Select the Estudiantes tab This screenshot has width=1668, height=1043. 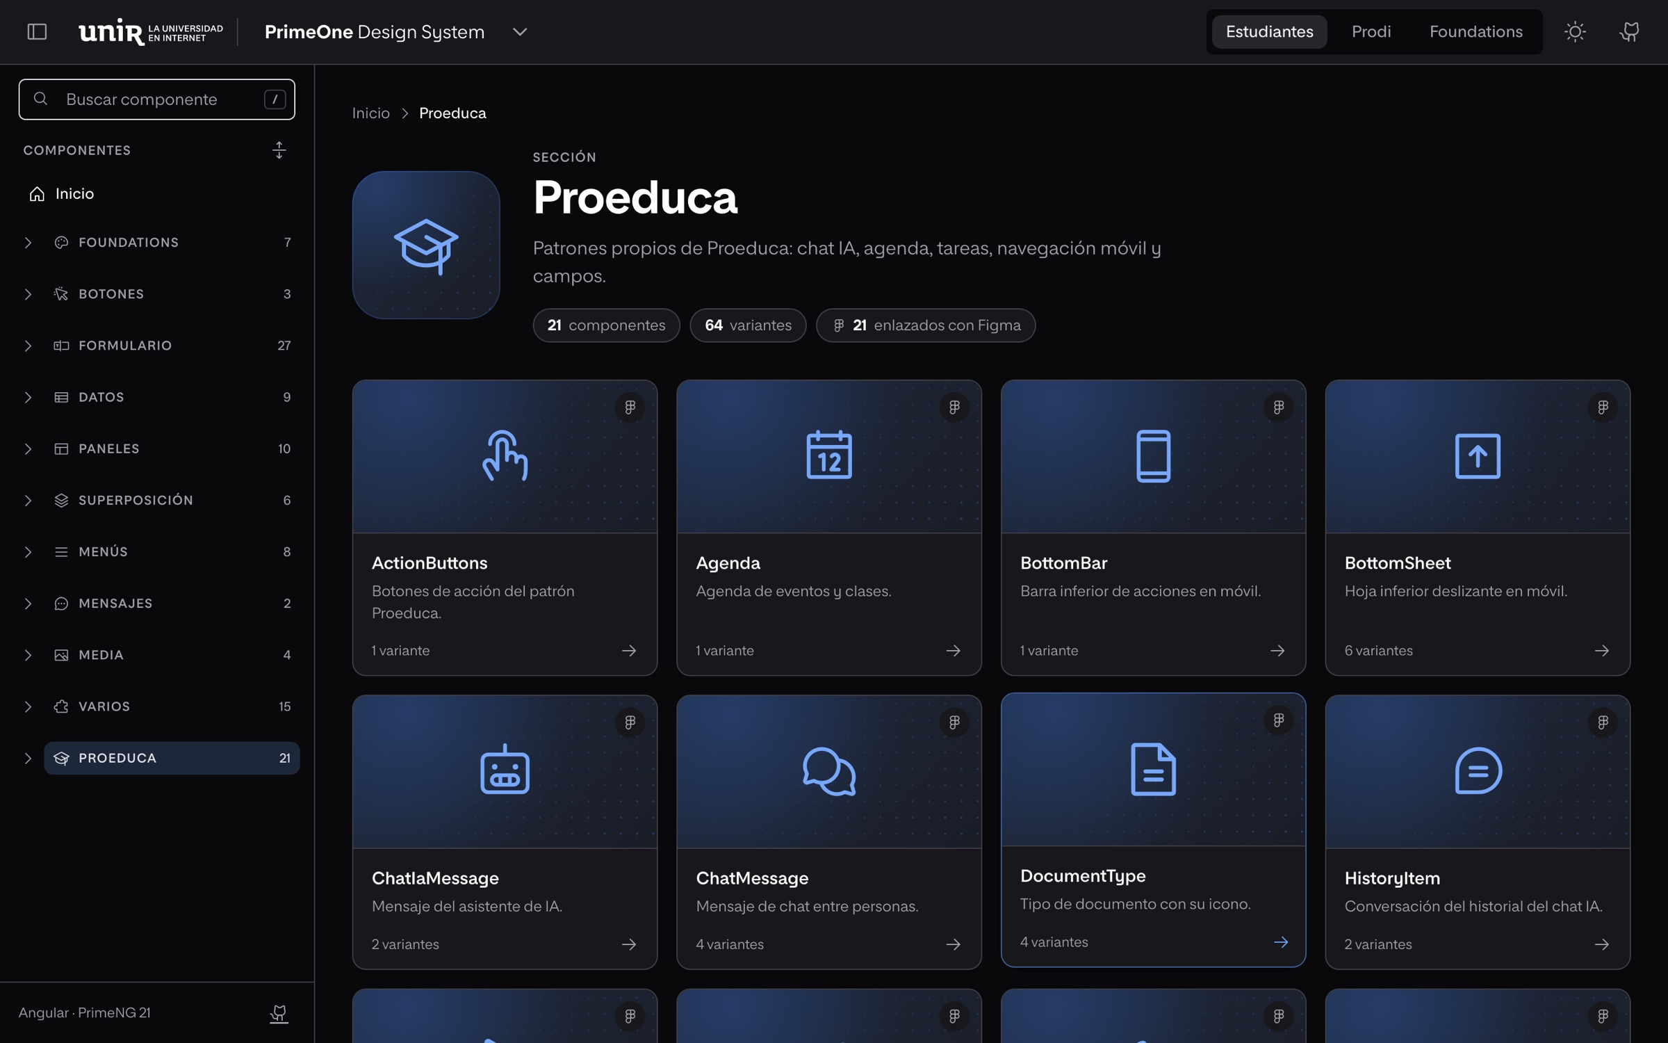click(1269, 32)
